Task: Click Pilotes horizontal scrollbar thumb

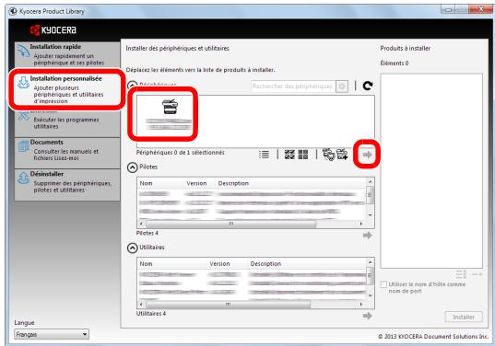Action: [230, 224]
